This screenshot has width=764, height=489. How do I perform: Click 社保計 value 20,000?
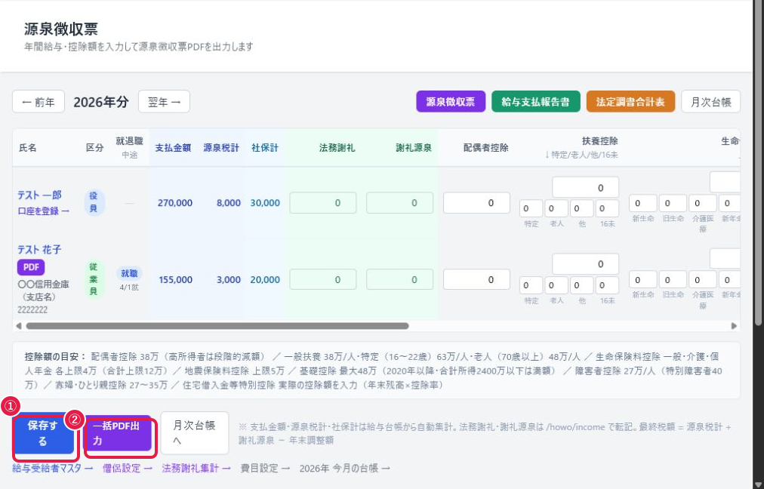tap(265, 279)
